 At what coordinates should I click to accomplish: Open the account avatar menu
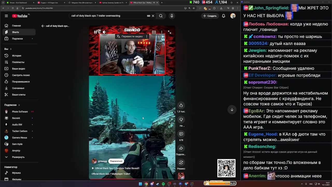point(233,16)
